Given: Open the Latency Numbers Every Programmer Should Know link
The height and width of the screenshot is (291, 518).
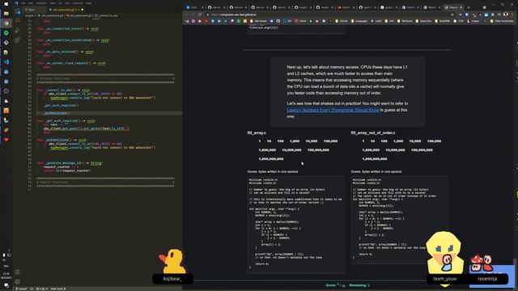Looking at the screenshot, I should 333,110.
